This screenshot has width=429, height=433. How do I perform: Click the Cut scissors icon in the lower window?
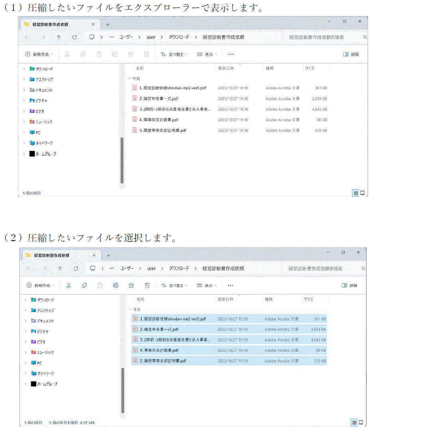68,285
